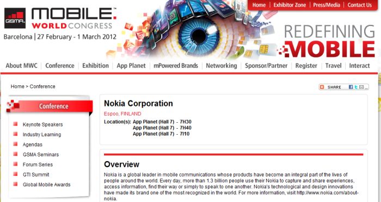Screen dimensions: 381x202
Task: Click the GSMA logo icon
Action: [15, 18]
